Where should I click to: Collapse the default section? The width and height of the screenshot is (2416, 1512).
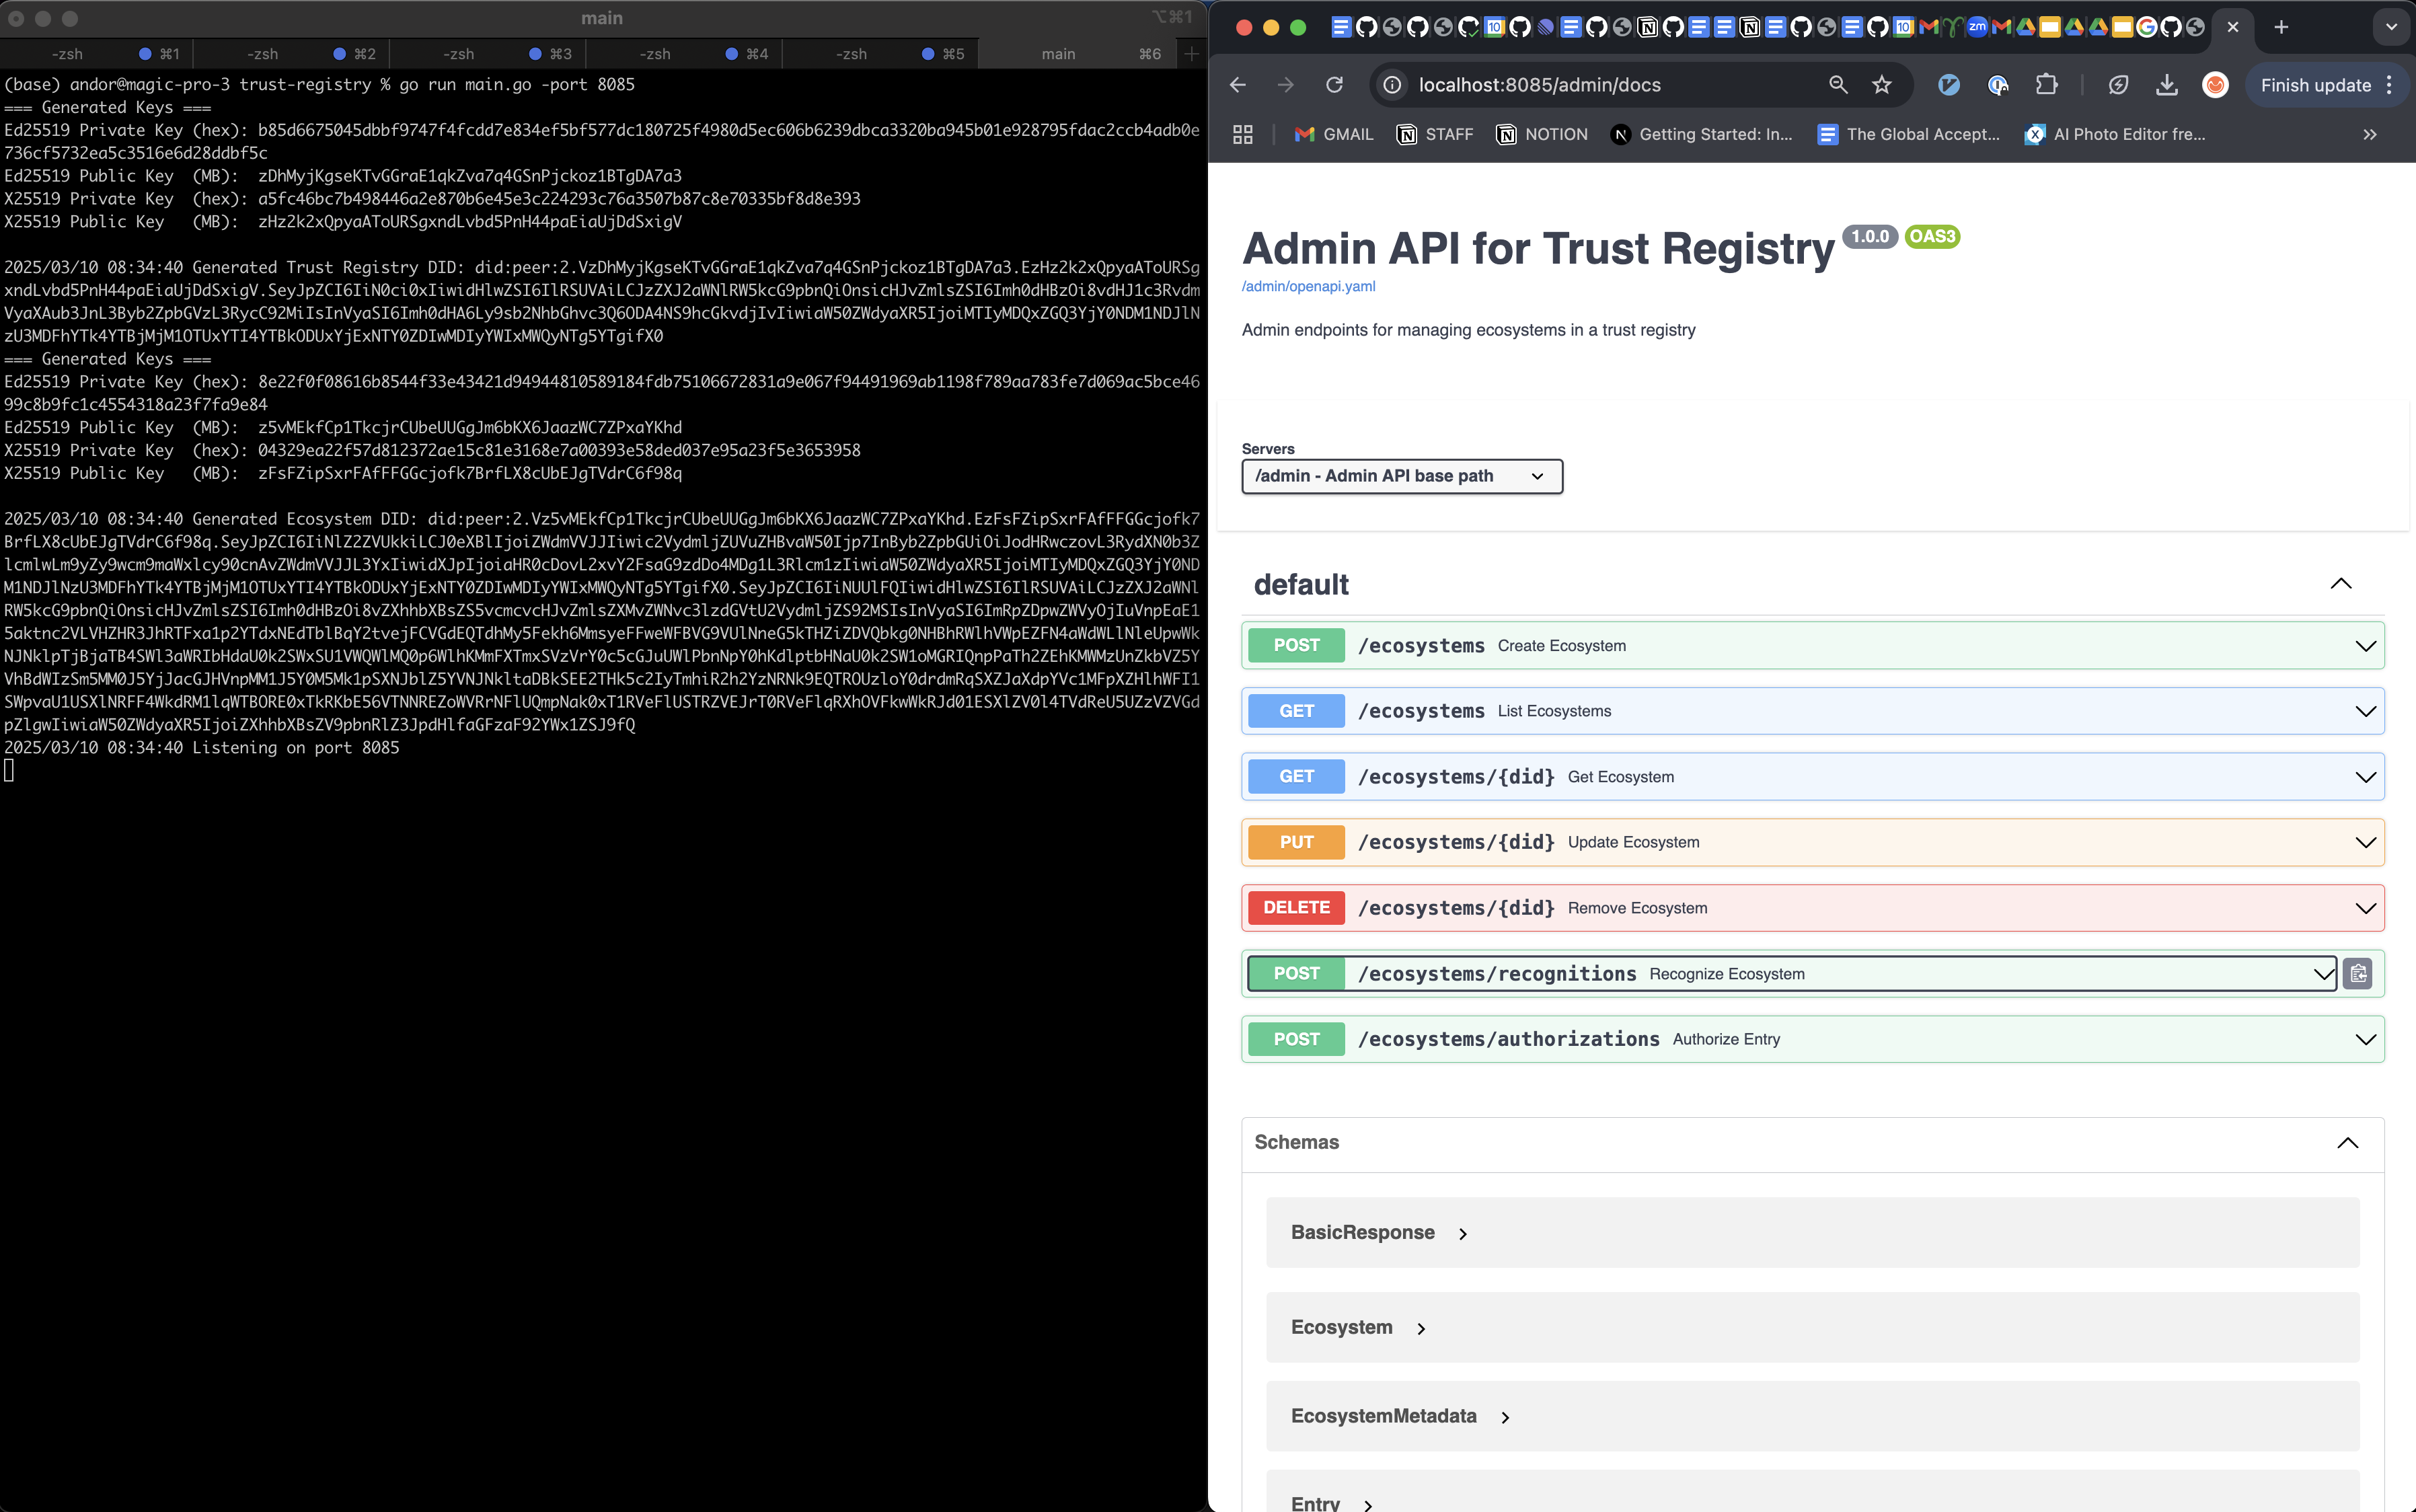pos(2341,584)
